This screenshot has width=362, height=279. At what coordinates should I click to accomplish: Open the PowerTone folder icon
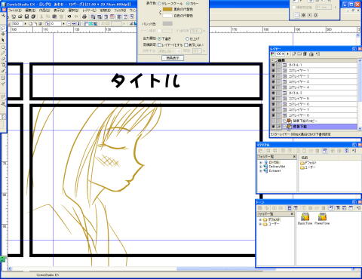322,216
